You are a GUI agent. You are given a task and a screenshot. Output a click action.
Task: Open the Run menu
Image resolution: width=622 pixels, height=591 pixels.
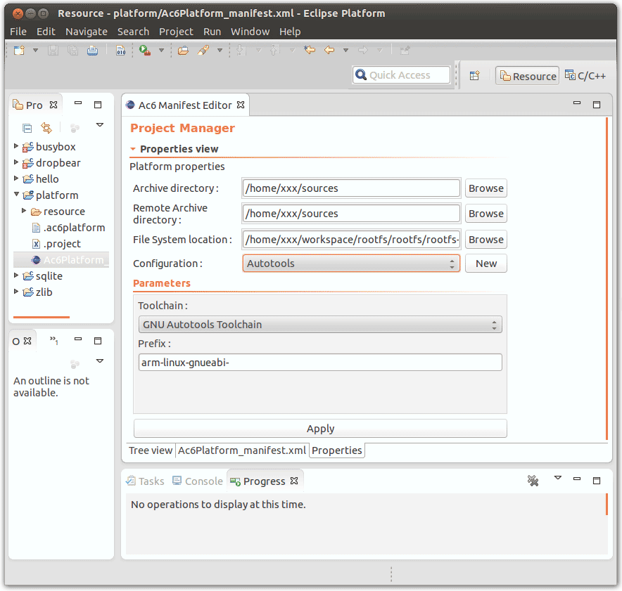coord(212,32)
